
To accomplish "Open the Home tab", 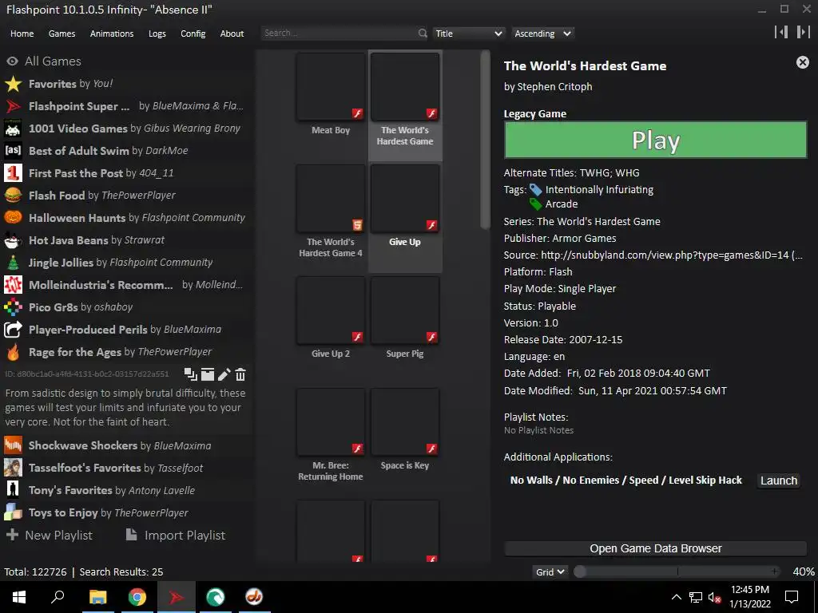I will pyautogui.click(x=22, y=34).
